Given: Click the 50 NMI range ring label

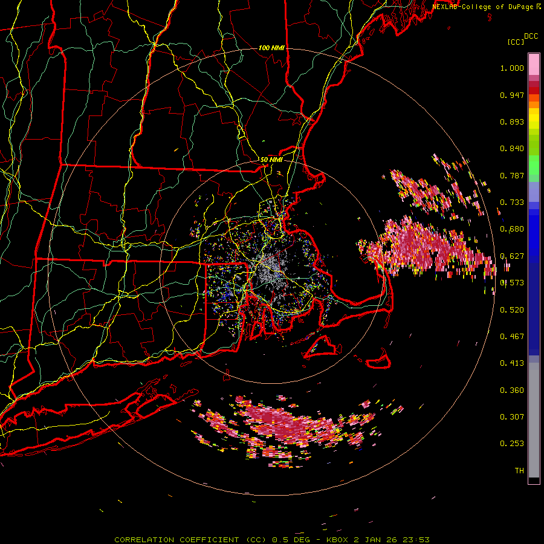Looking at the screenshot, I should pos(271,160).
